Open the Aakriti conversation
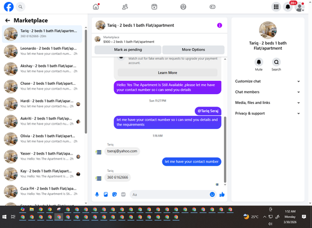The width and height of the screenshot is (312, 228). (x=42, y=121)
